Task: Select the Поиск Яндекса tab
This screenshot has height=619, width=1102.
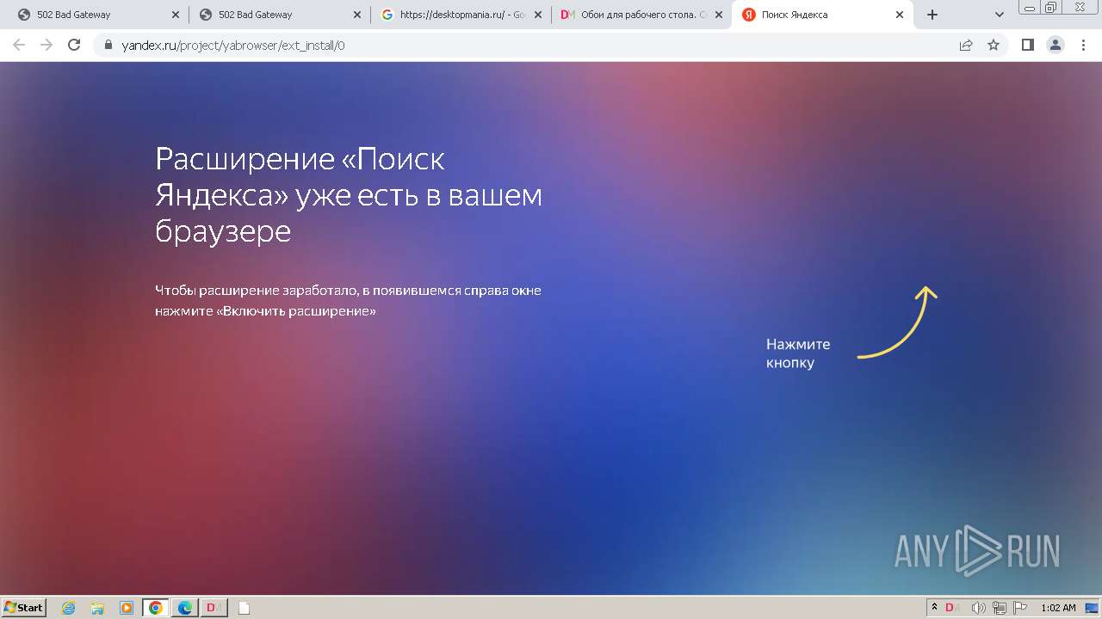Action: pos(821,15)
